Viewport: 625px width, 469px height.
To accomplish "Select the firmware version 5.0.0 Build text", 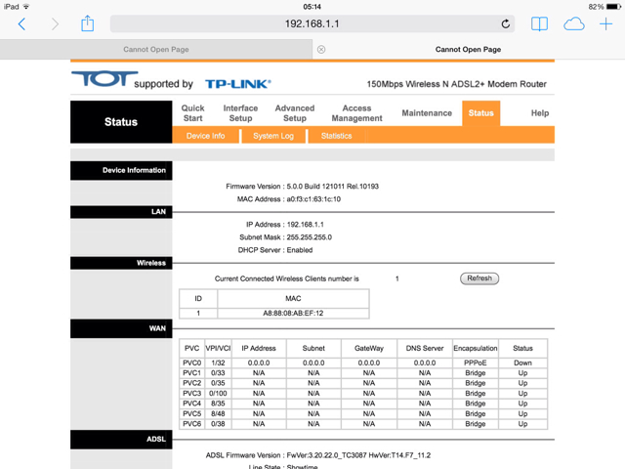I will (x=332, y=187).
